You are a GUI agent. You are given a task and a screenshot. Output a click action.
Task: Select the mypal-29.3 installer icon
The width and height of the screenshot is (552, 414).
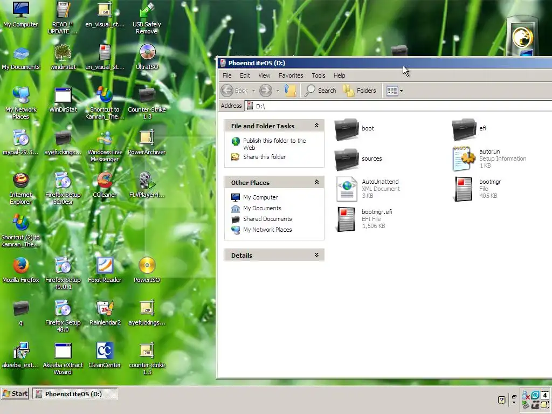(21, 142)
